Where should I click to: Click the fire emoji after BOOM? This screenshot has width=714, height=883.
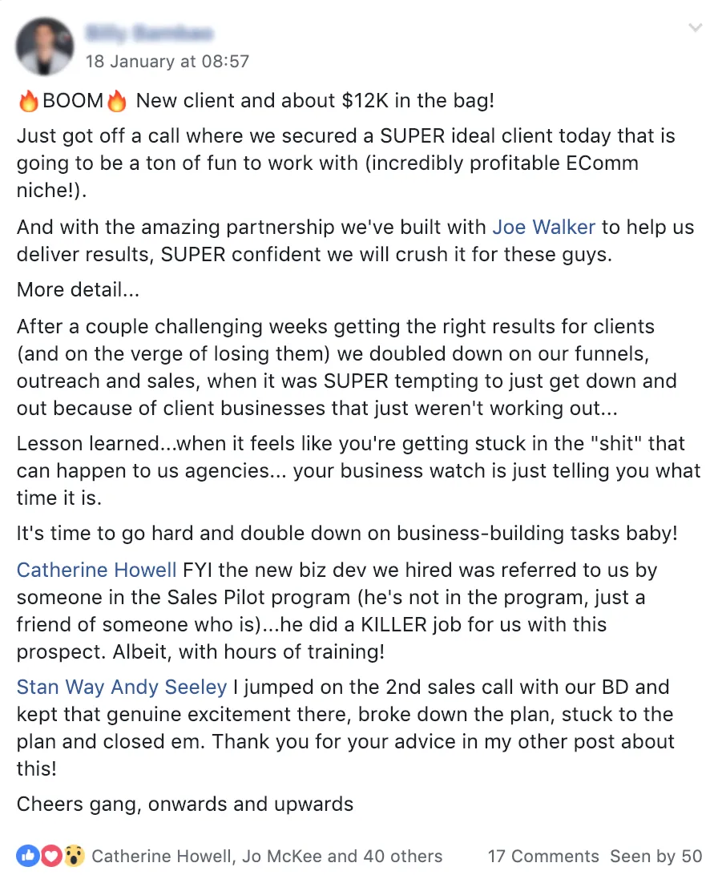[x=116, y=101]
